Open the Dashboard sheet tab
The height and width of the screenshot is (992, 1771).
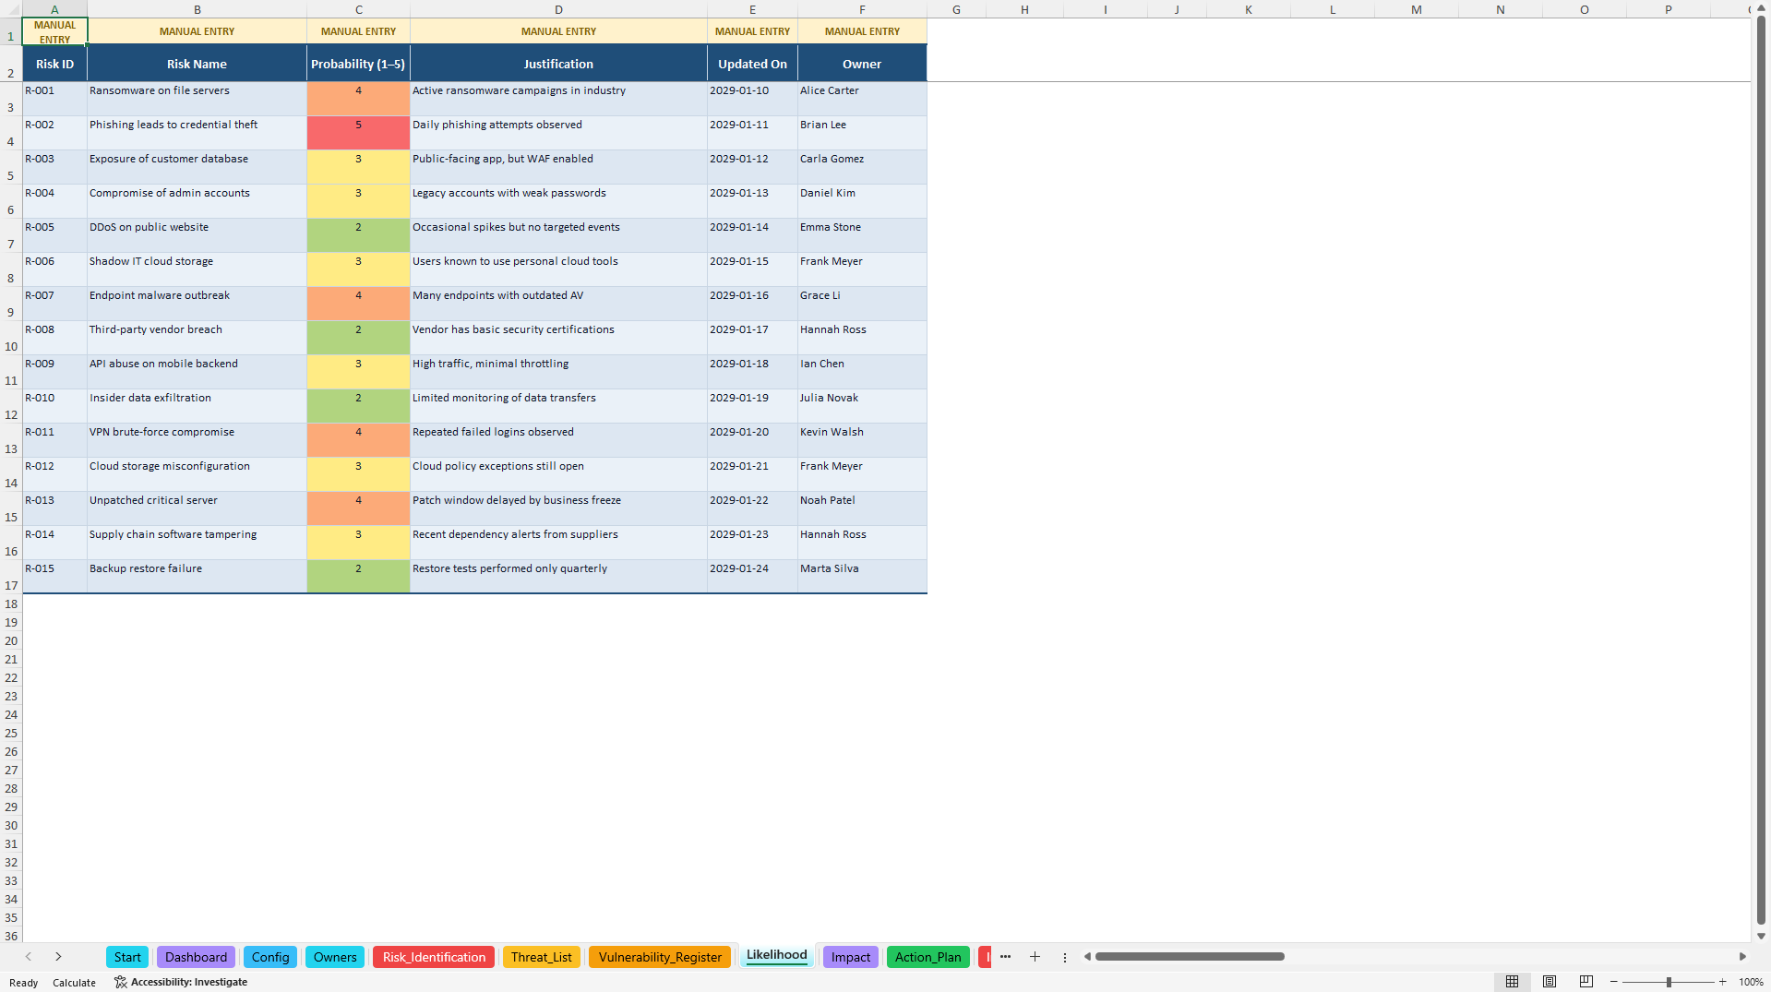tap(196, 957)
